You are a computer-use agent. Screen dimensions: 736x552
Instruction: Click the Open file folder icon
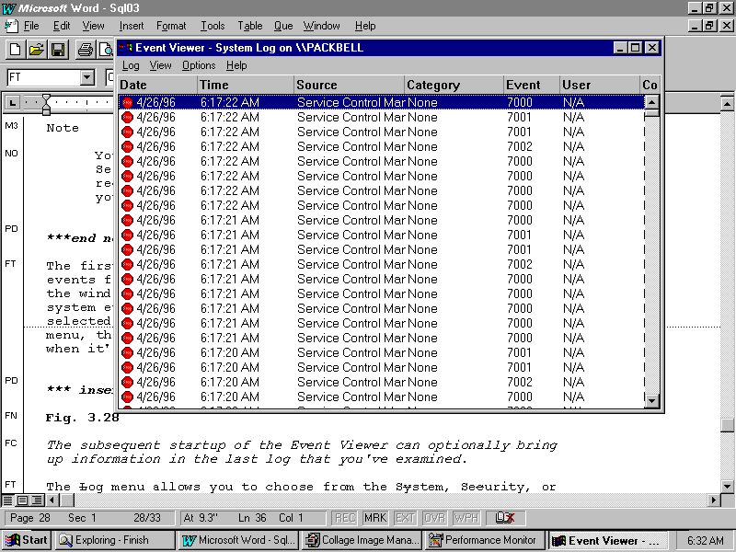click(x=36, y=50)
